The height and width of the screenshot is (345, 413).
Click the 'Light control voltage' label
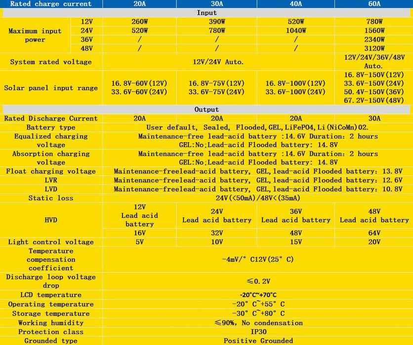tap(51, 242)
